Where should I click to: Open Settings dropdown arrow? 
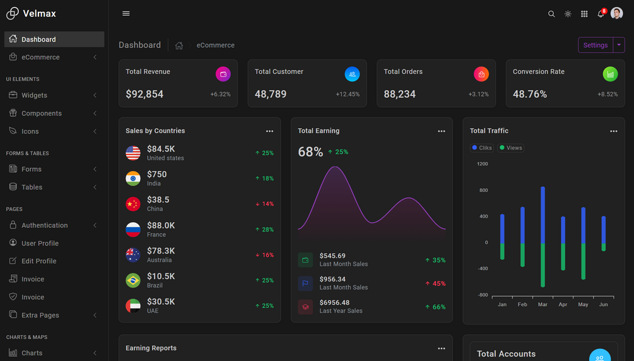point(619,45)
